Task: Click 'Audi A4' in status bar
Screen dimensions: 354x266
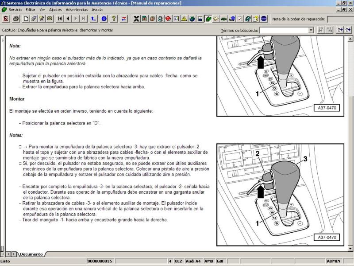Action: 193,261
